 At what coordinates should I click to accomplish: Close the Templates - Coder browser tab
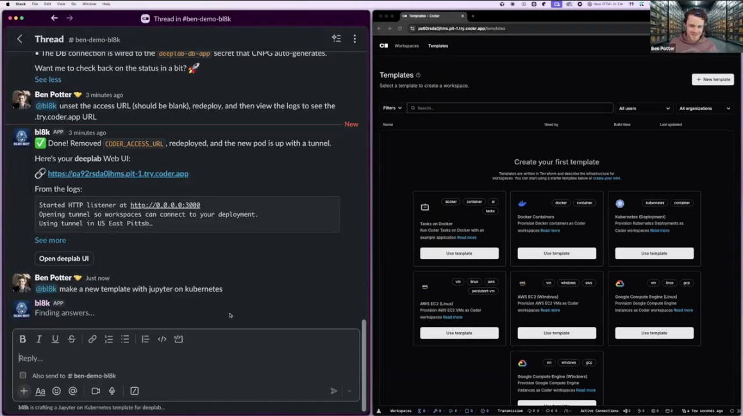pos(463,16)
